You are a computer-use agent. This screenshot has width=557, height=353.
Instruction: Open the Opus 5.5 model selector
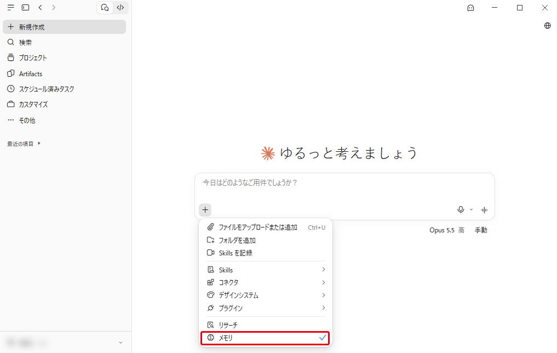[446, 230]
